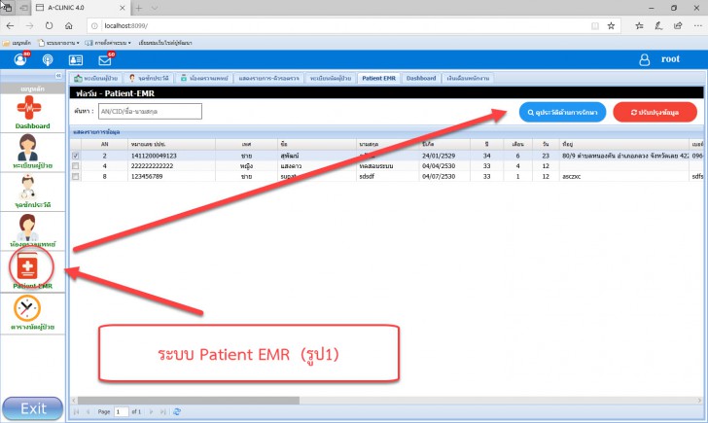
Task: Click the pager page number box
Action: pos(121,411)
